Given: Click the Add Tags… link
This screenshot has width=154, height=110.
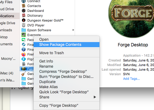Looking at the screenshot, I should 131,79.
